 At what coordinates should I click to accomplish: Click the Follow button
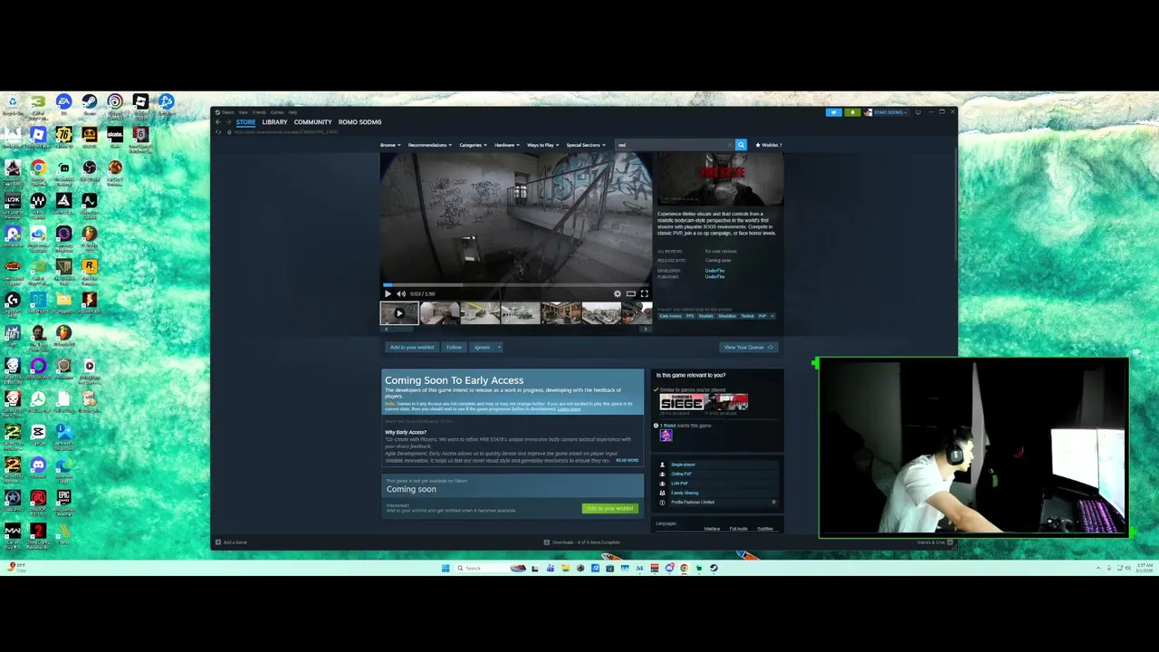point(454,347)
